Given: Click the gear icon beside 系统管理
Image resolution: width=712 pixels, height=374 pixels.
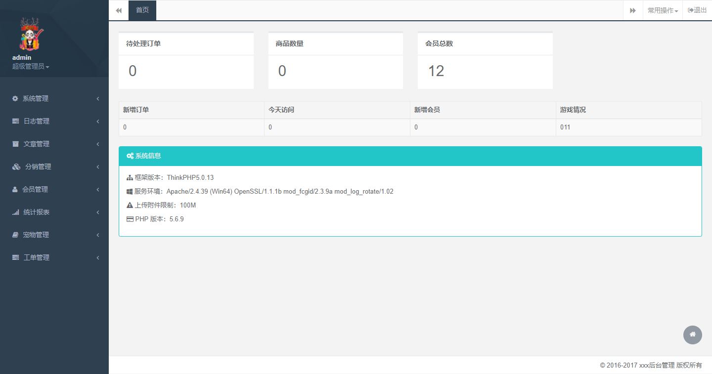Looking at the screenshot, I should click(15, 98).
